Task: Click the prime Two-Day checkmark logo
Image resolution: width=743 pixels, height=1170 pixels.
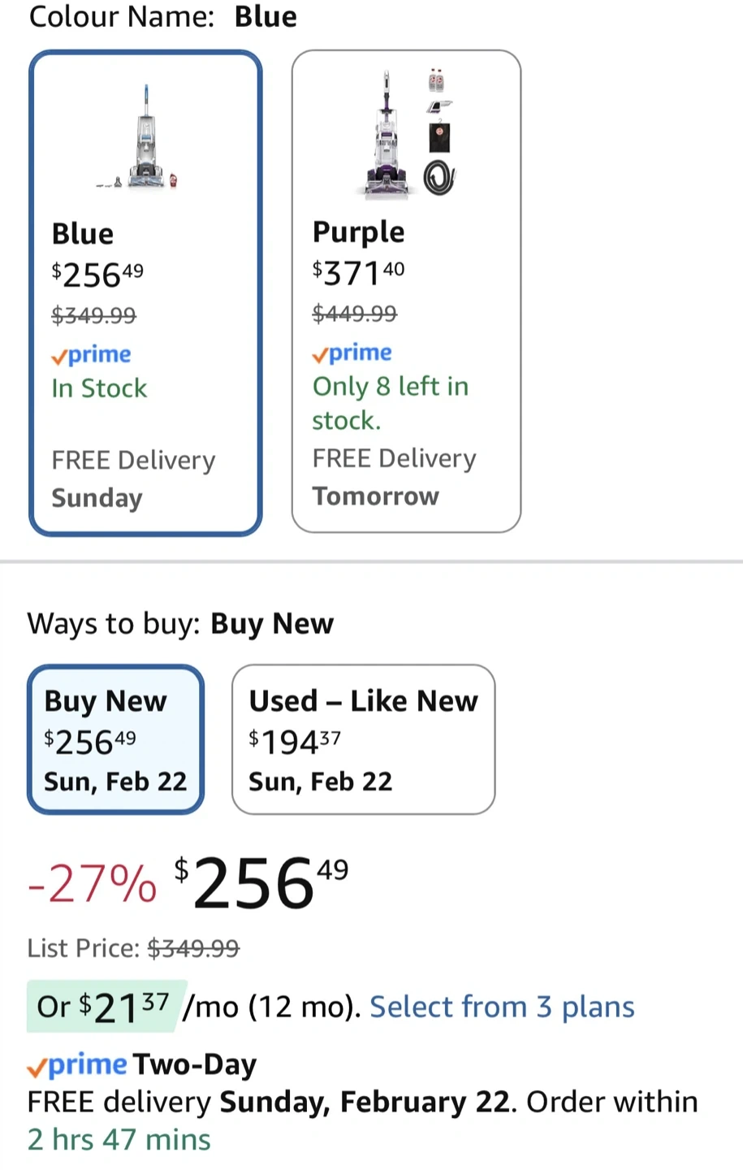Action: click(77, 1064)
